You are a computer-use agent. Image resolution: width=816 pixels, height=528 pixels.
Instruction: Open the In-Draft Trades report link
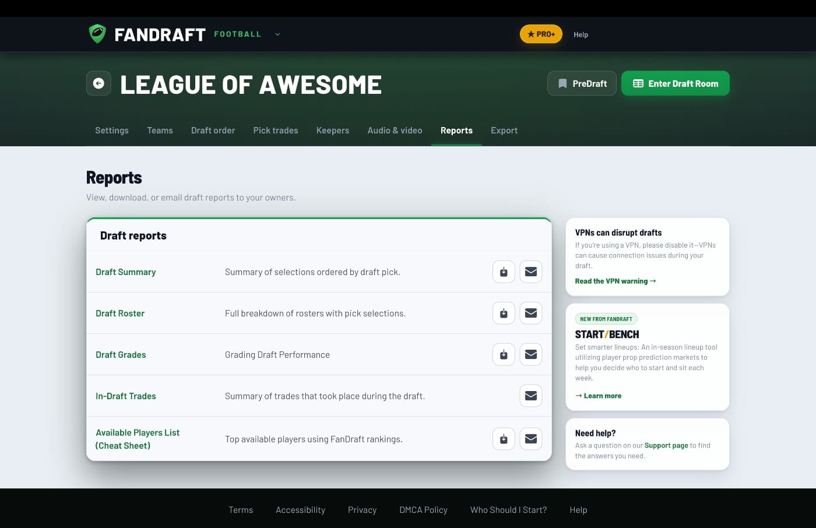pos(126,396)
